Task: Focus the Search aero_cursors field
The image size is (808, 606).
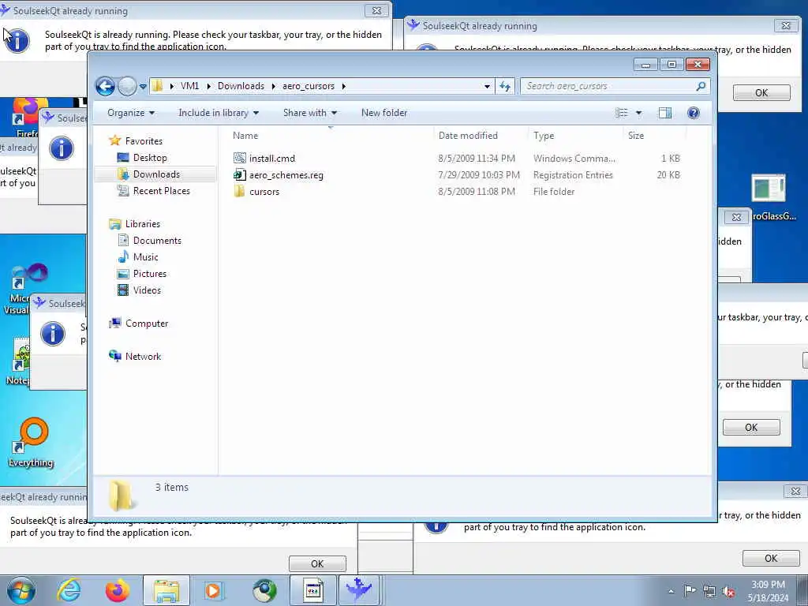Action: pos(609,86)
